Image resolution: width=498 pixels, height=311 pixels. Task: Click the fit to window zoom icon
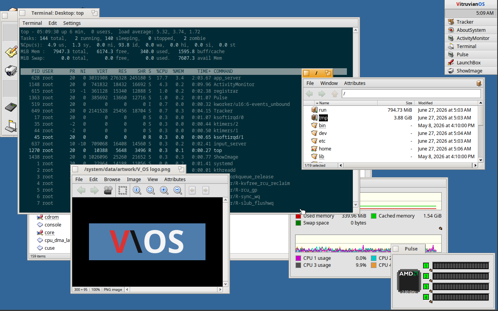coord(151,190)
